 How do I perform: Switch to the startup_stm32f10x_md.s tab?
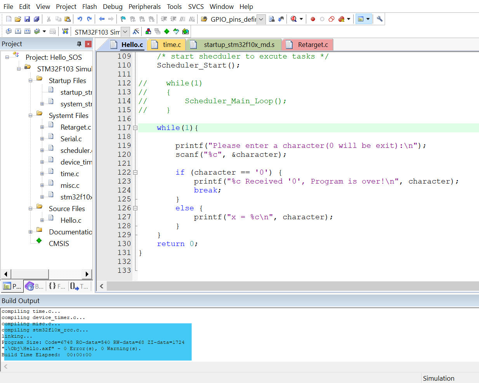(x=234, y=45)
